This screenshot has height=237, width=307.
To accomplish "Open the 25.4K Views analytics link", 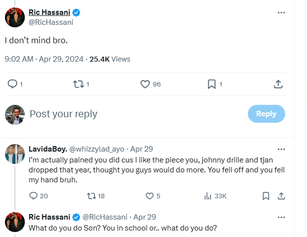I will pos(110,59).
